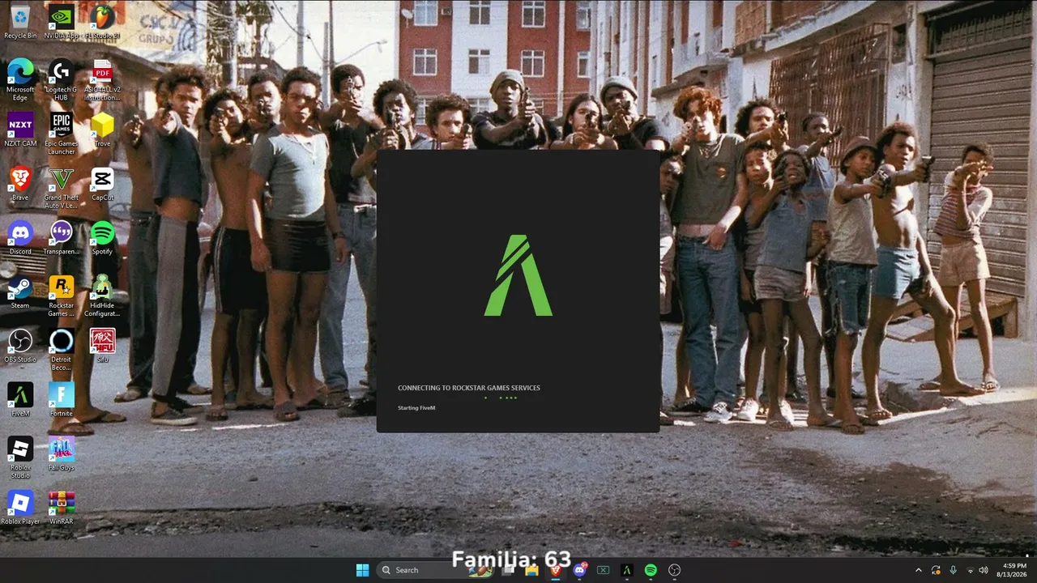Open Spotify from the taskbar
This screenshot has height=583, width=1037.
point(651,570)
